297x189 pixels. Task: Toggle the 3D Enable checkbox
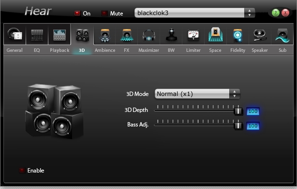tap(22, 170)
